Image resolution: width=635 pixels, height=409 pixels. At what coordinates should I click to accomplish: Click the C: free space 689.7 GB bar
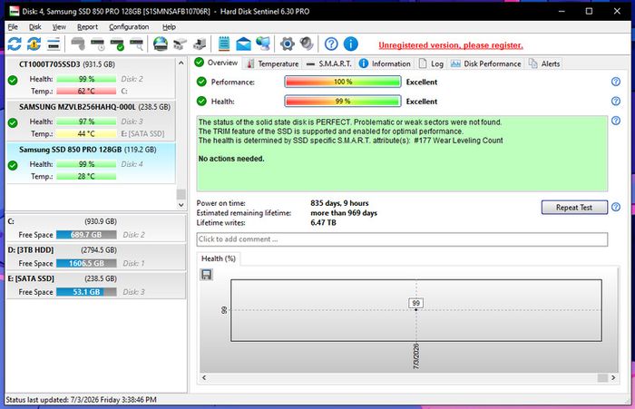point(86,235)
